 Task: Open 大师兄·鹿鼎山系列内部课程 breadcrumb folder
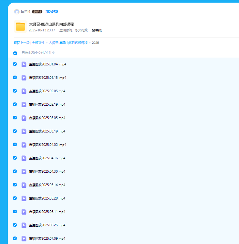(x=68, y=43)
